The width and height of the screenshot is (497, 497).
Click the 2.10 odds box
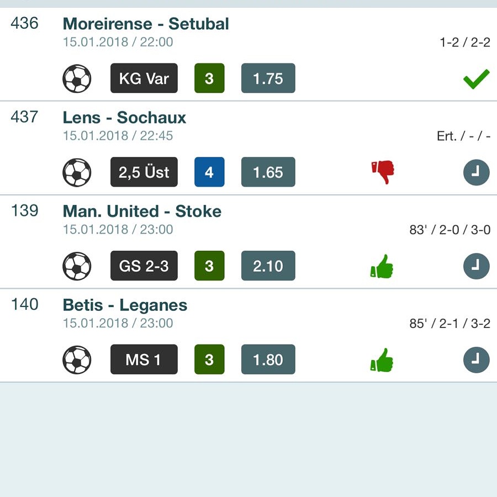[268, 266]
